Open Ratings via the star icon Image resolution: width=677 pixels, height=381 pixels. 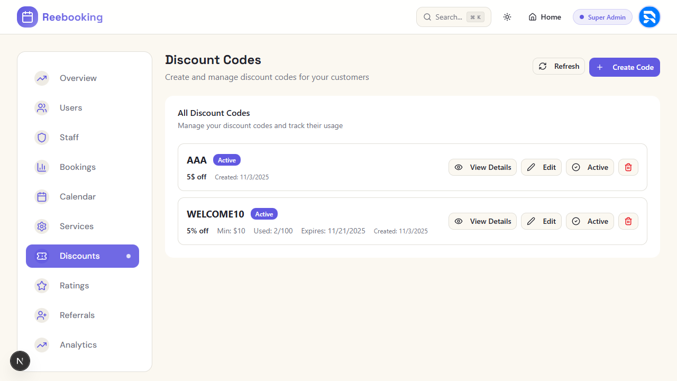point(42,286)
